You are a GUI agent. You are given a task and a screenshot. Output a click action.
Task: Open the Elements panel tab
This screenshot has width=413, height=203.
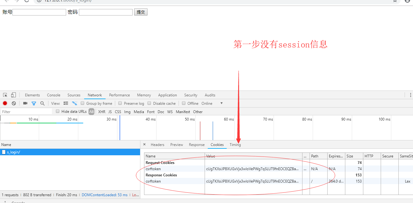(32, 95)
